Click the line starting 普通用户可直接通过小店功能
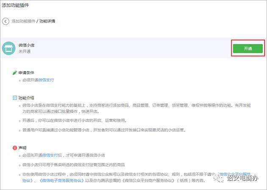This screenshot has width=267, height=190. (x=104, y=130)
